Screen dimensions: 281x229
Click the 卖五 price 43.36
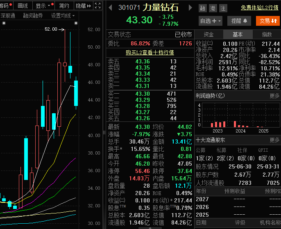[x=143, y=61]
